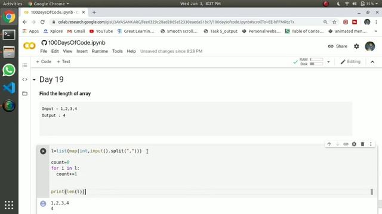Open the Tools menu
The width and height of the screenshot is (382, 214).
(117, 51)
